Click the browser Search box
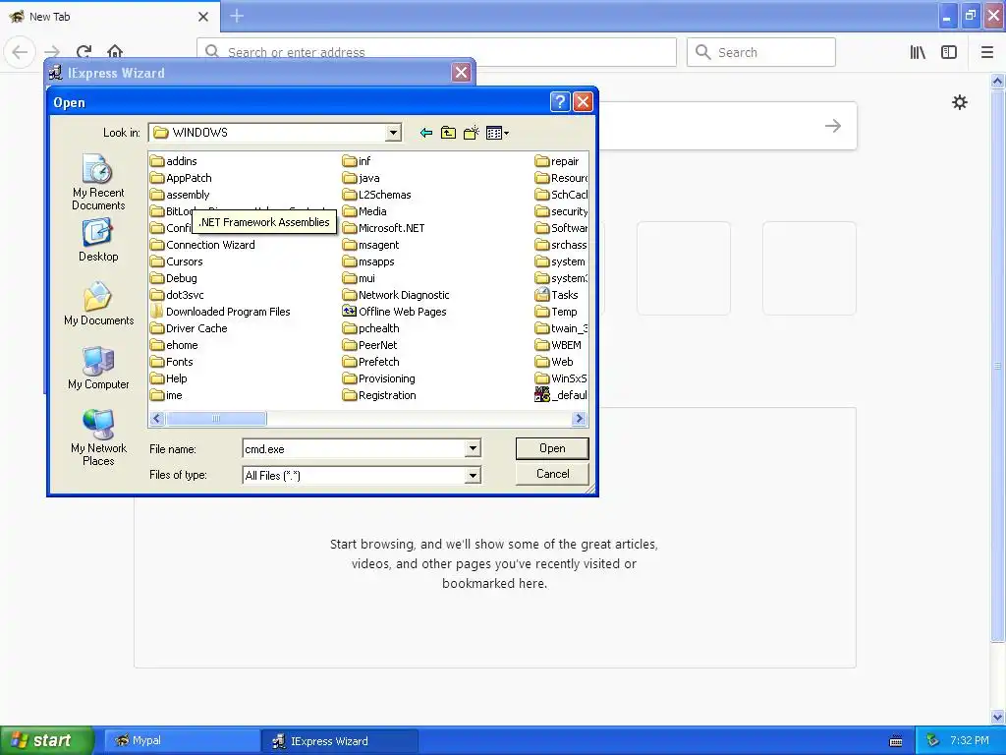This screenshot has width=1006, height=755. pos(761,52)
